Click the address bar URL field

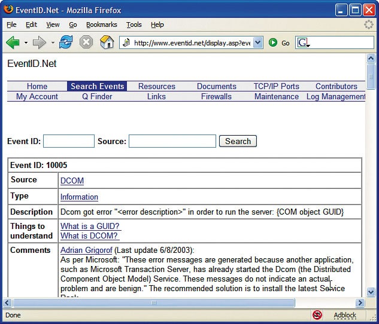(x=192, y=43)
